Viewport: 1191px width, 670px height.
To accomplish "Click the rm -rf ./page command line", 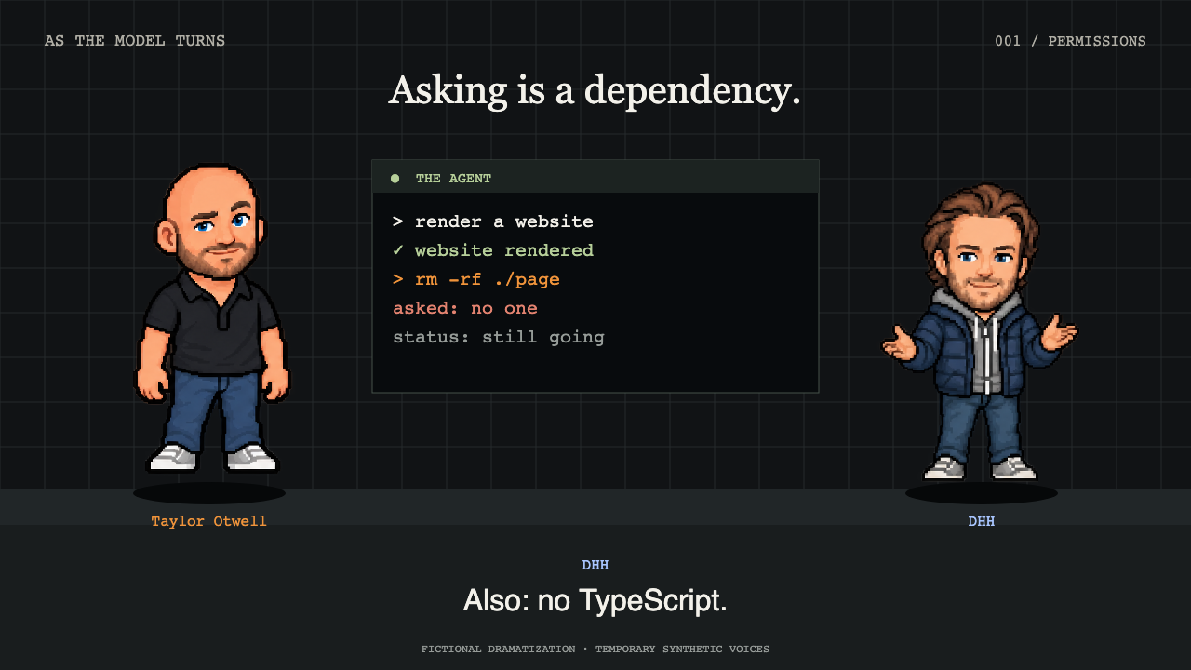I will 476,279.
